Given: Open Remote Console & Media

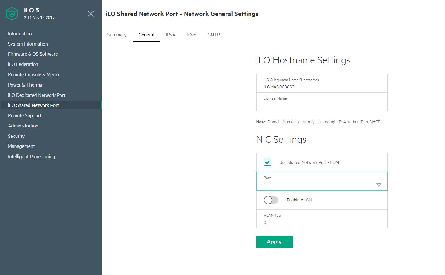Looking at the screenshot, I should (33, 74).
